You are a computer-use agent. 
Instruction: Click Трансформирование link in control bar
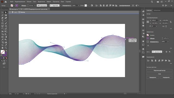point(125,5)
